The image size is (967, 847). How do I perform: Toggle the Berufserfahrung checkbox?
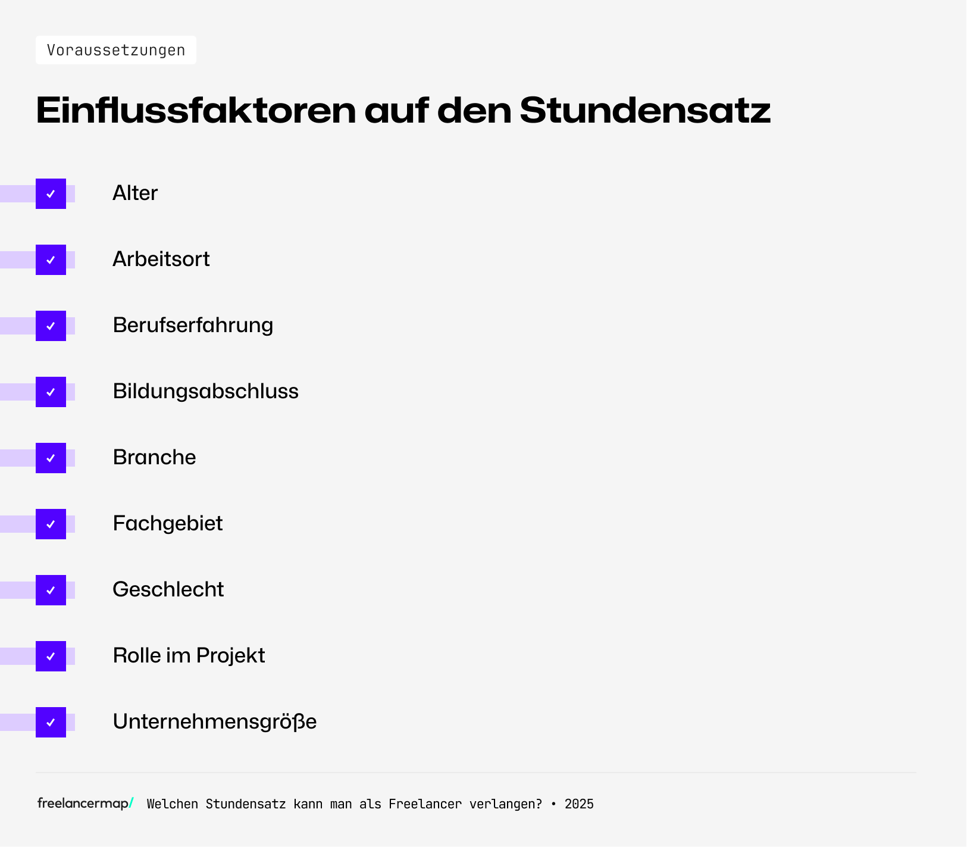pyautogui.click(x=51, y=326)
